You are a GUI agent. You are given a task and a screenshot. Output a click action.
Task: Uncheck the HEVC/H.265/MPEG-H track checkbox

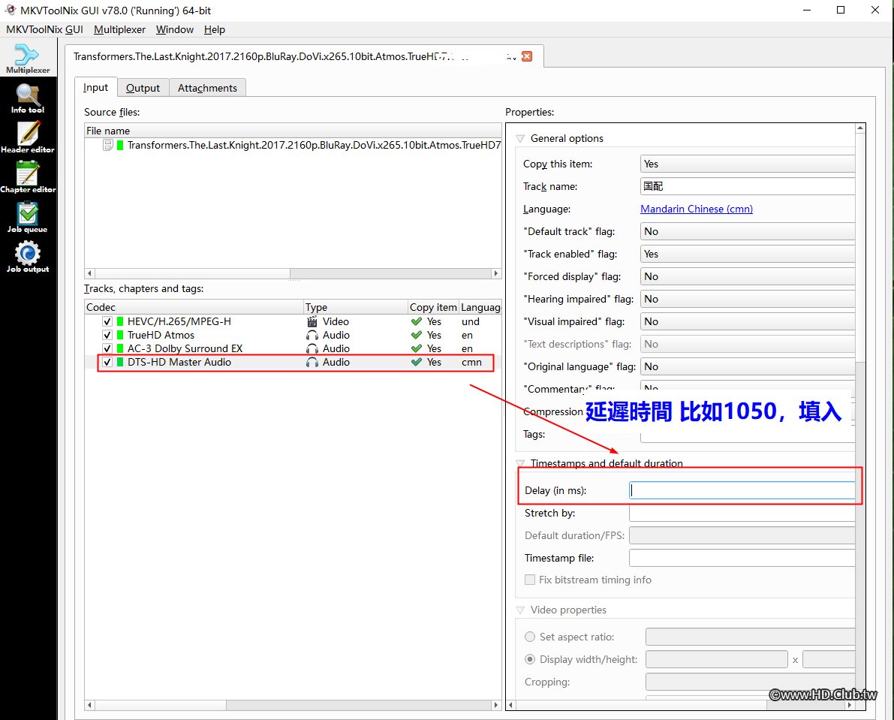pyautogui.click(x=107, y=321)
